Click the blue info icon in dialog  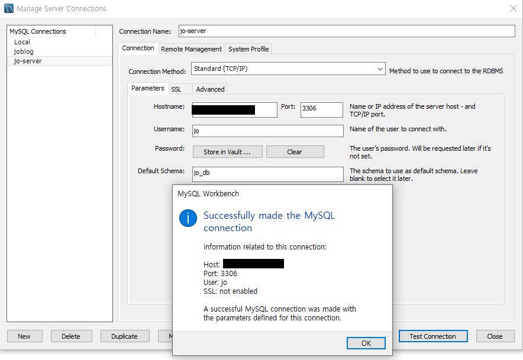click(x=188, y=218)
